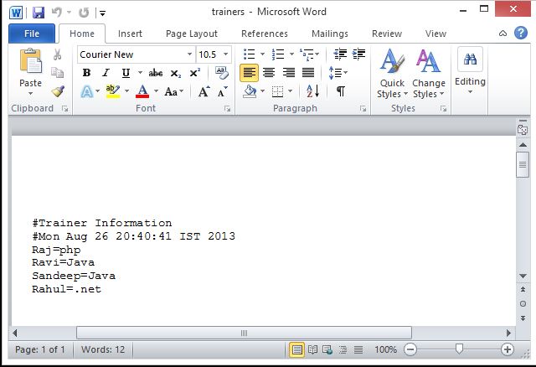Minimize the ribbon with the caret icon
This screenshot has width=536, height=367.
[x=502, y=34]
